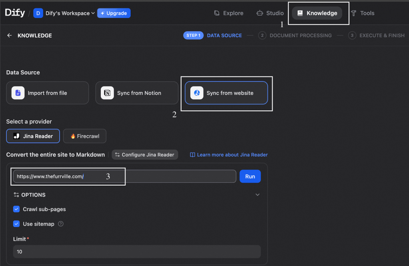Choose the Jina Reader provider
Viewport: 409px width, 266px height.
tap(33, 136)
